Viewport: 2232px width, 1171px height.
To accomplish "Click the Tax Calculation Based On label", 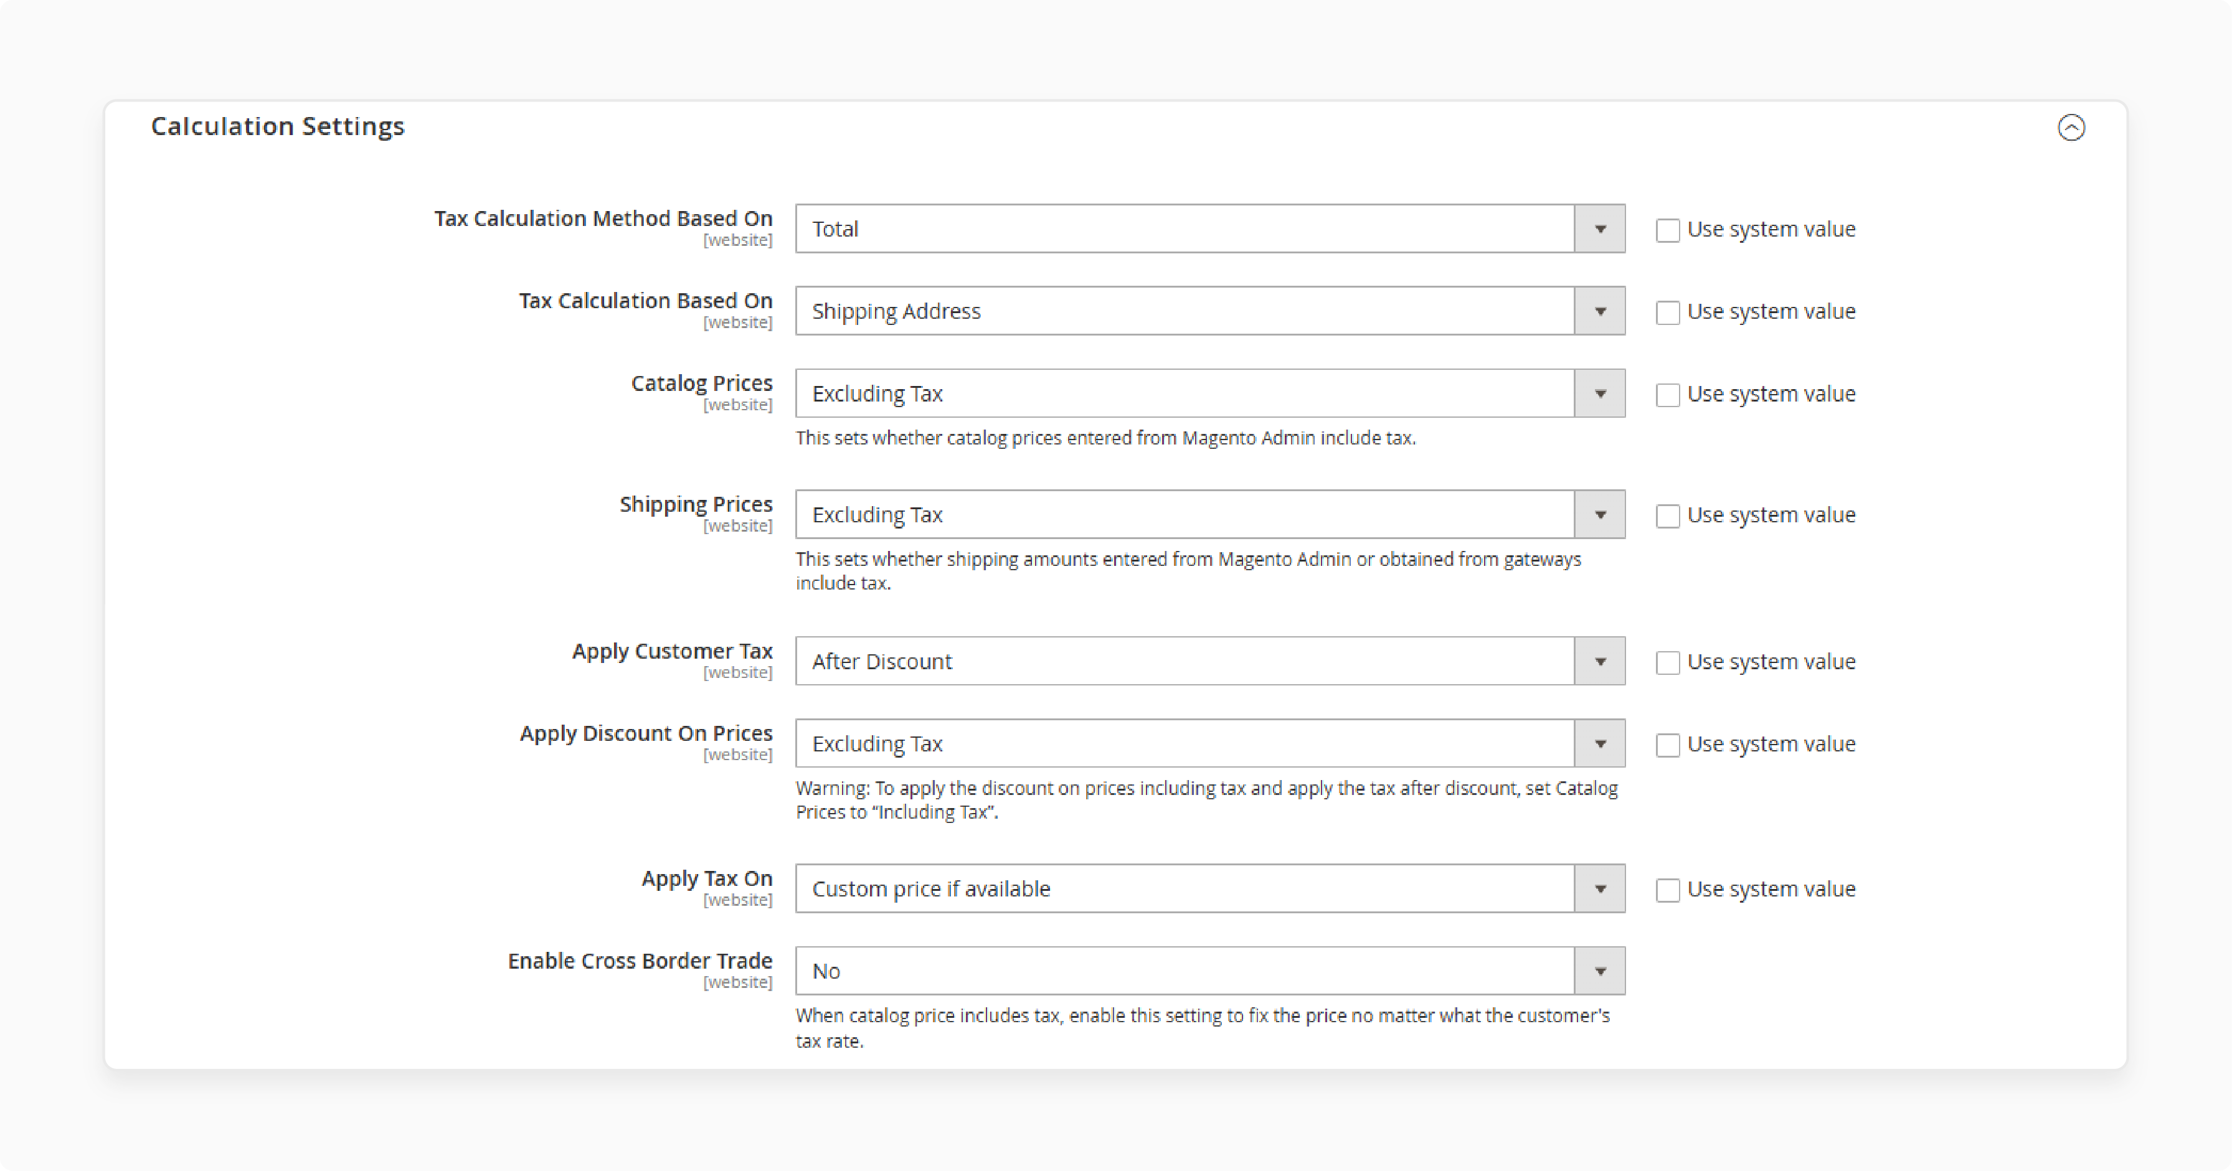I will (x=646, y=301).
